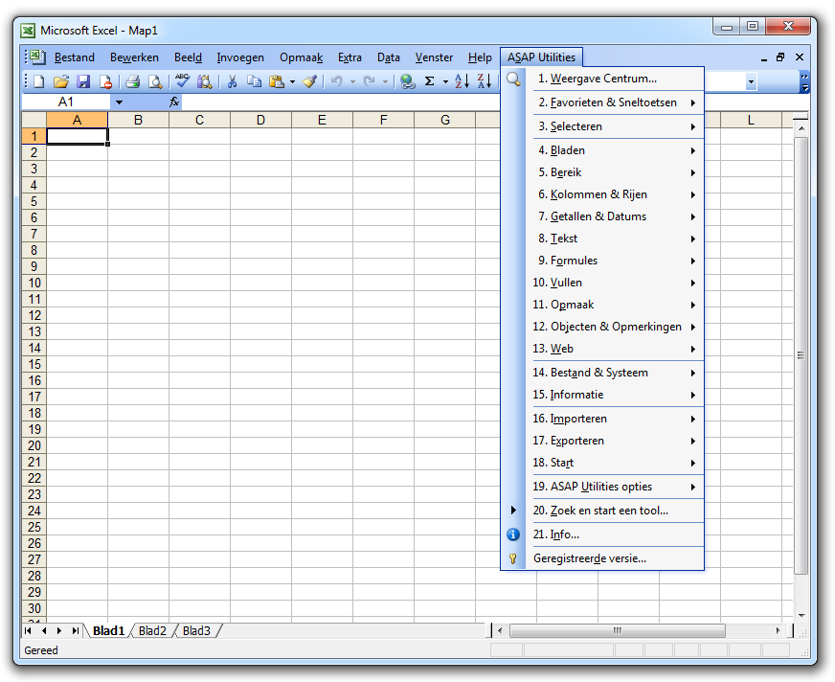Open the Invoegen menu
835x682 pixels.
[x=240, y=57]
